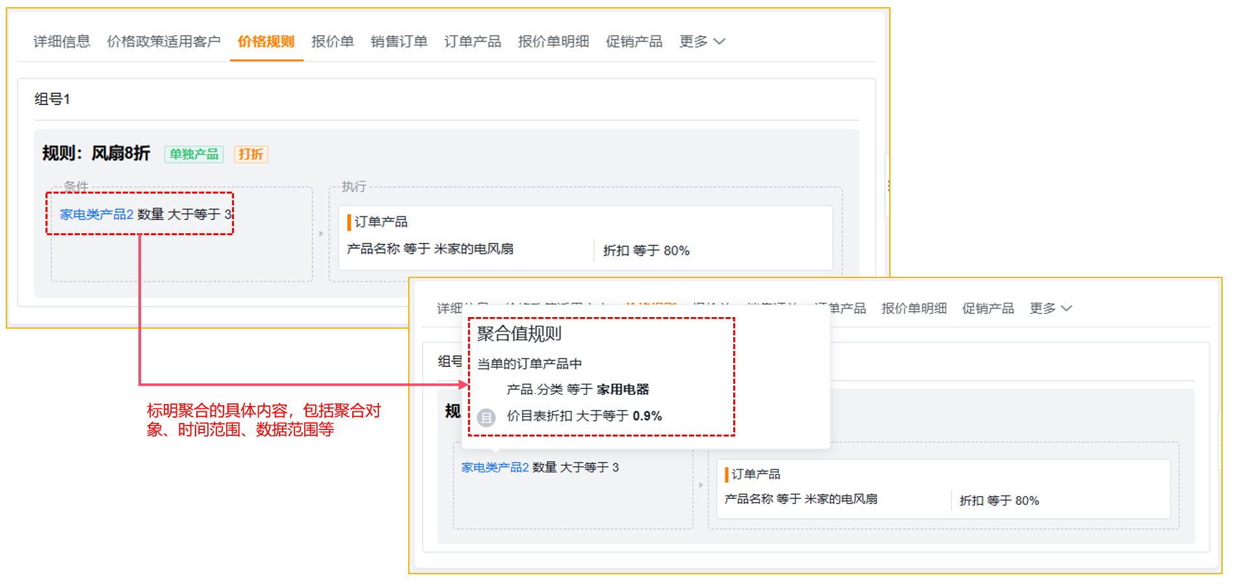Click rule title 规则：风扇8折
This screenshot has width=1235, height=584.
point(96,153)
